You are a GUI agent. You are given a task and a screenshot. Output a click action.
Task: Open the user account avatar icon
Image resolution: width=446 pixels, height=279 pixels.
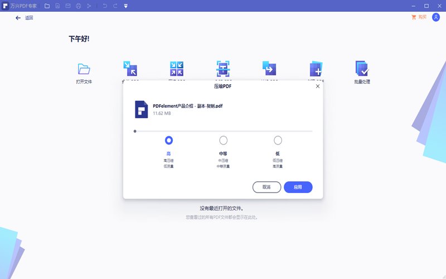(435, 17)
